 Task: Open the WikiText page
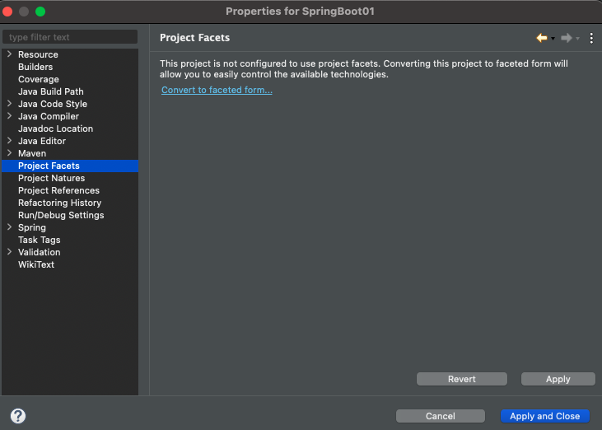click(x=36, y=264)
